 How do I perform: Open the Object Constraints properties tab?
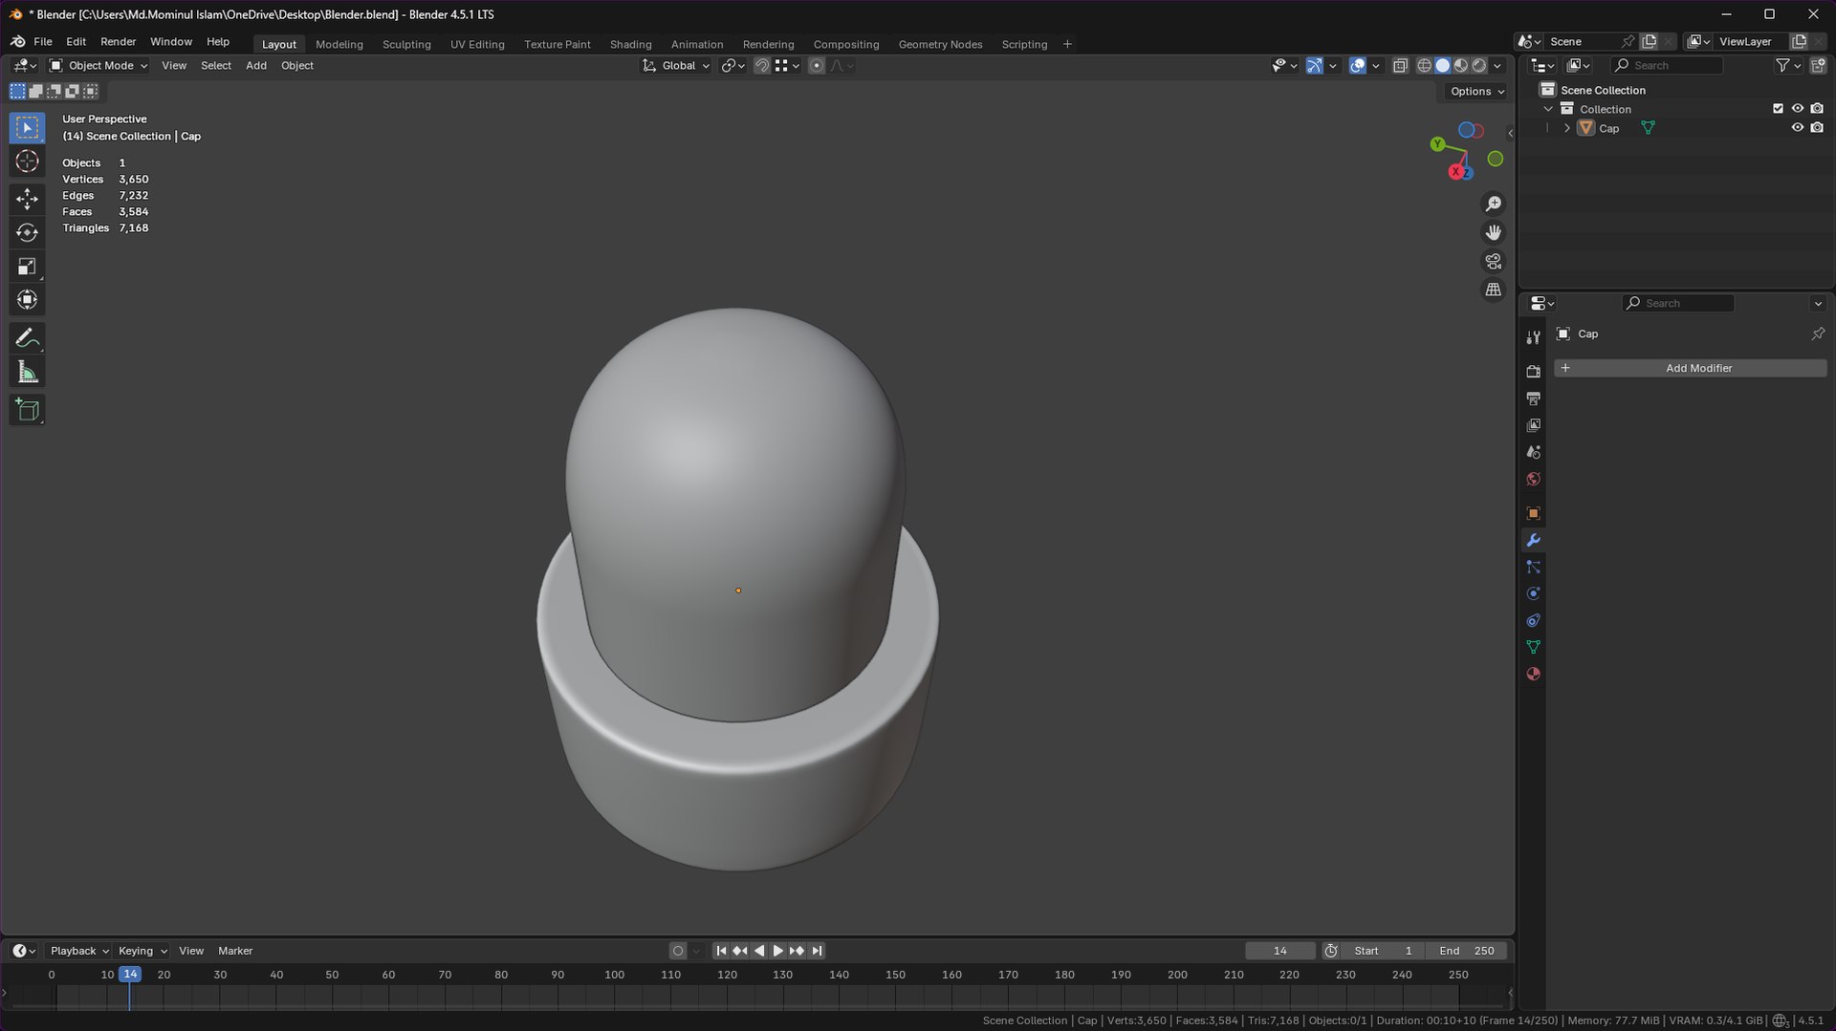click(1533, 620)
